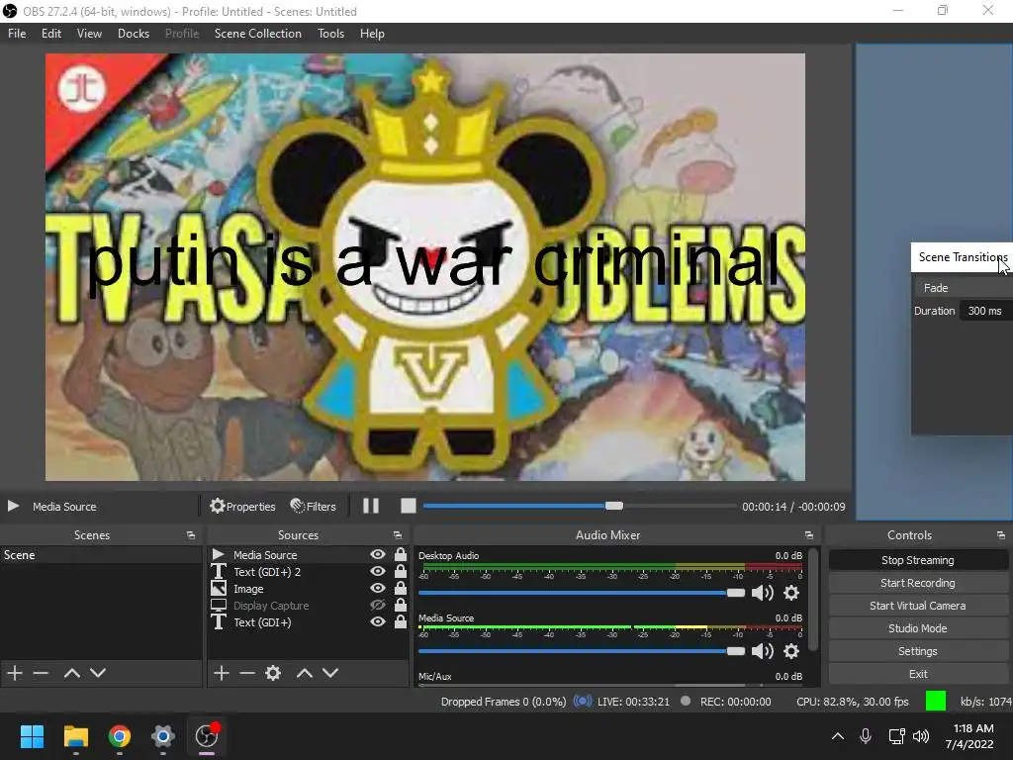Move source down arrow in Sources dock
The width and height of the screenshot is (1013, 760).
point(330,673)
